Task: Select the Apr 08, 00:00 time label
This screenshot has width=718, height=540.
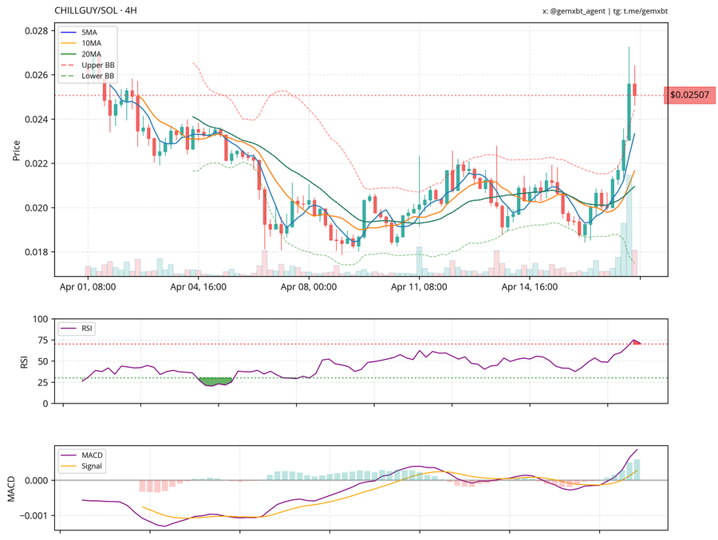Action: pyautogui.click(x=310, y=287)
